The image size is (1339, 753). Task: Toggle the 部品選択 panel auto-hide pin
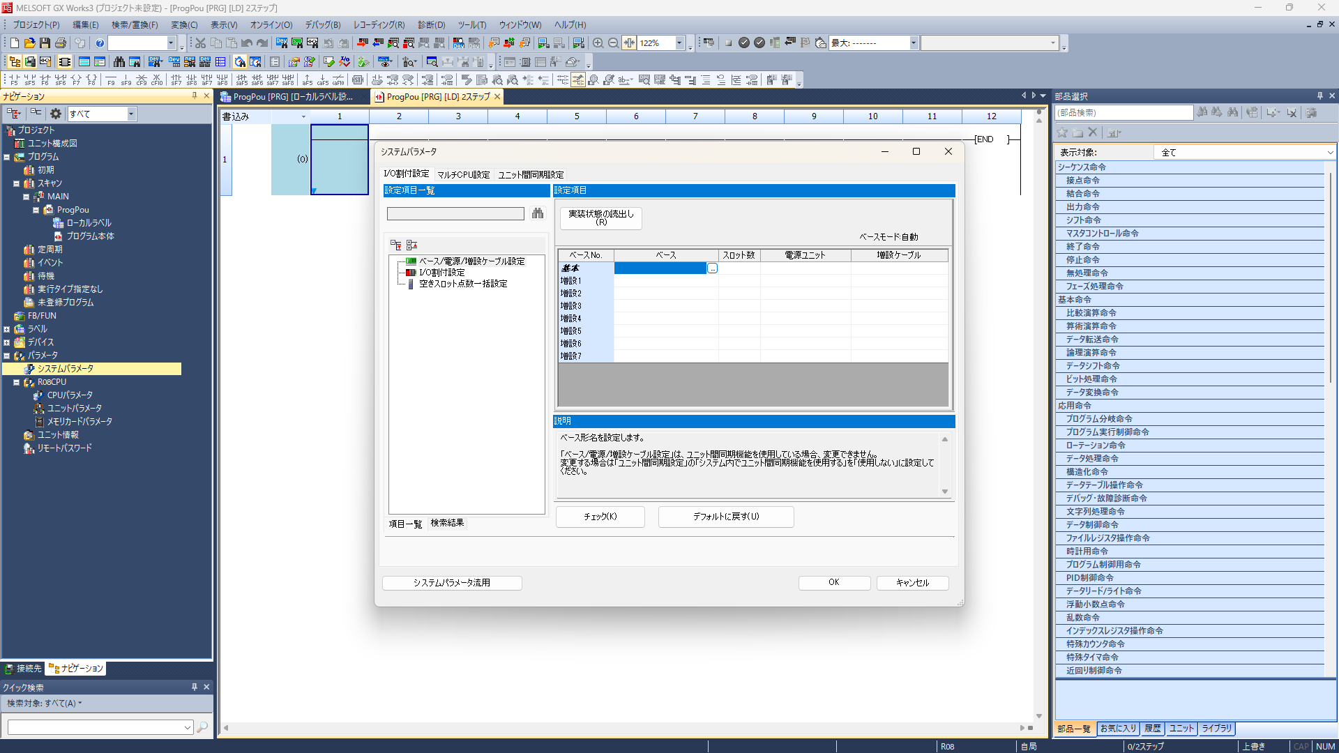pyautogui.click(x=1319, y=96)
